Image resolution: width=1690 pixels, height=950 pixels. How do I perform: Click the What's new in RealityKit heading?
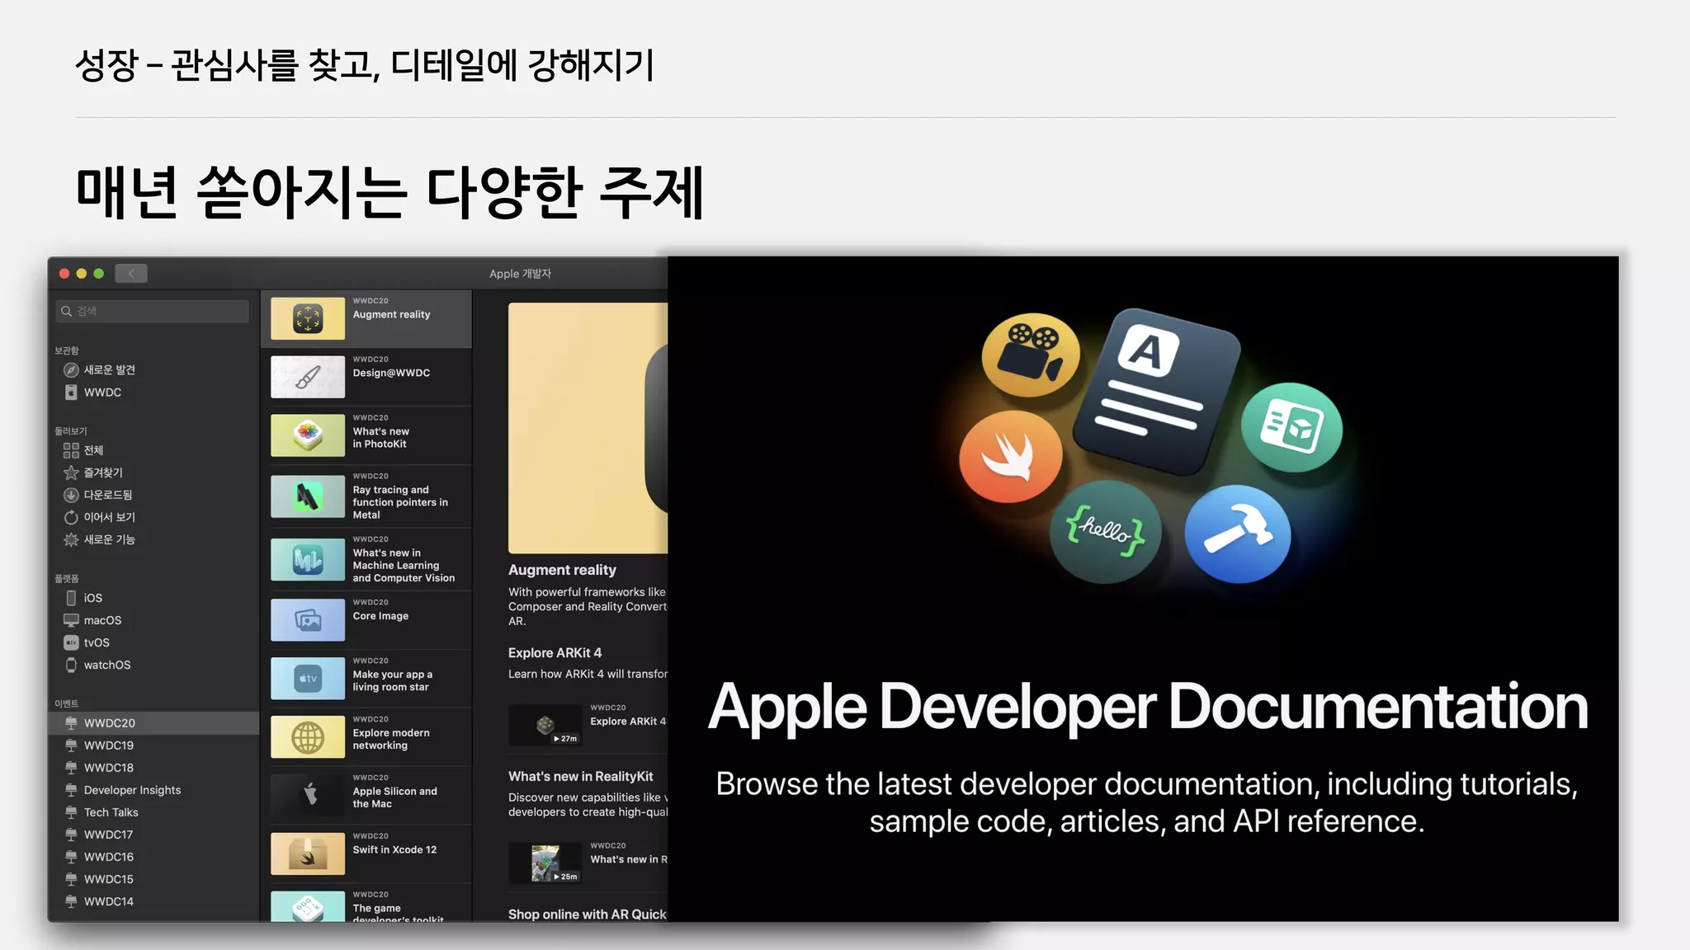point(580,776)
